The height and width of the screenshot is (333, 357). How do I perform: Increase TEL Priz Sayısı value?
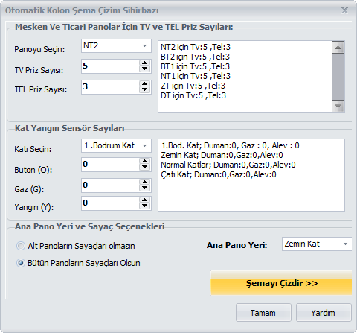[x=144, y=83]
